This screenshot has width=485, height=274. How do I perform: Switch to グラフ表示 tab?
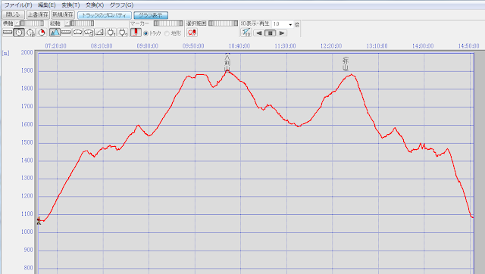click(151, 15)
